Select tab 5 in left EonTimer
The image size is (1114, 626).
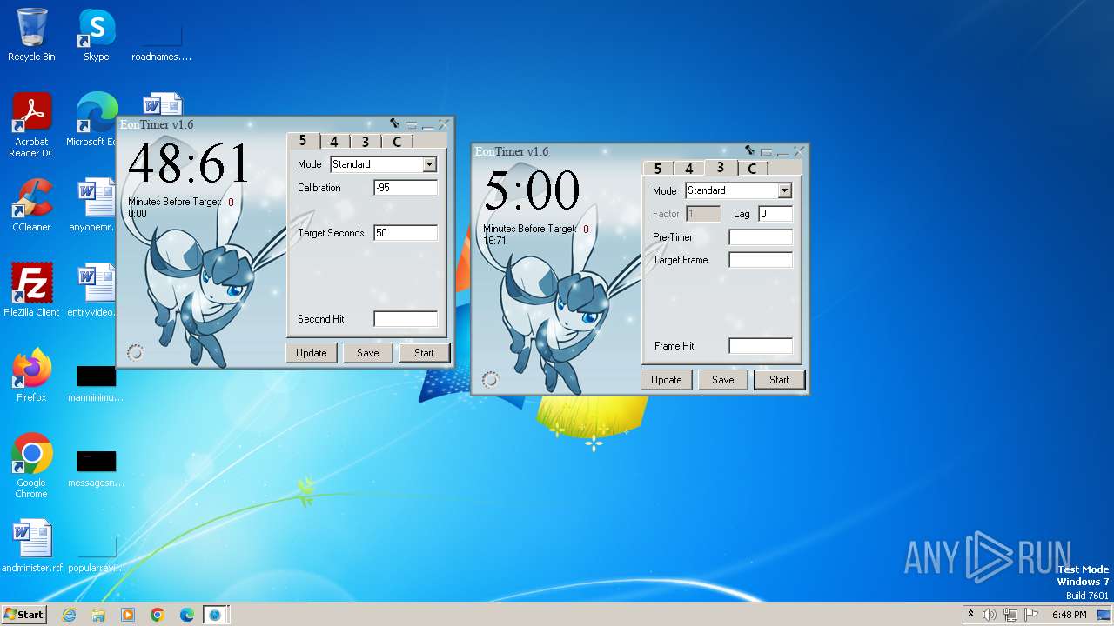[x=303, y=140]
